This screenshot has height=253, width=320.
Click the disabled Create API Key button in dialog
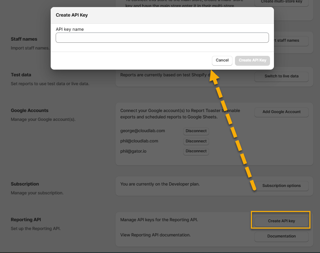pos(252,60)
